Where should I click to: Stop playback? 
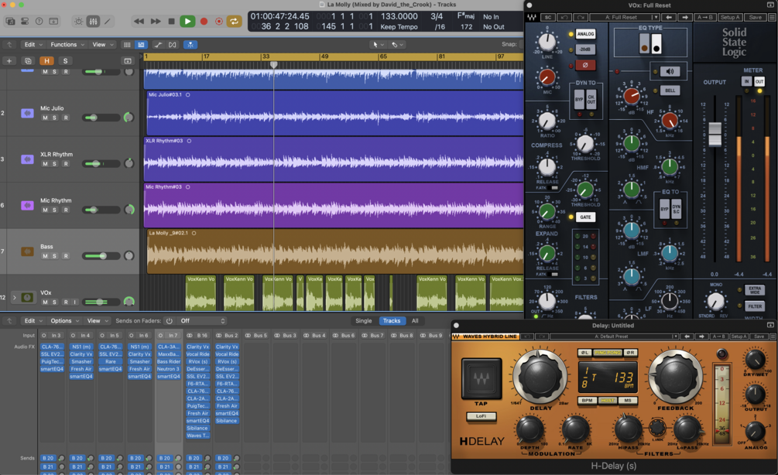point(171,22)
